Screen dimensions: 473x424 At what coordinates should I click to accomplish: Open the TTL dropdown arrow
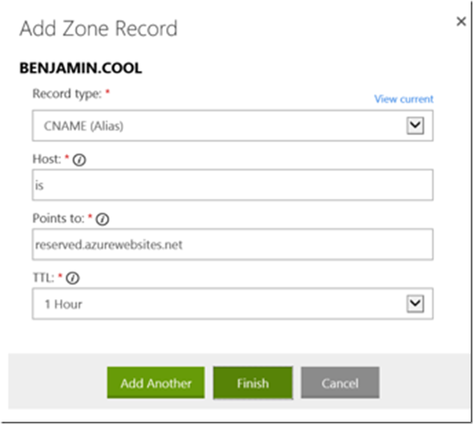pos(414,303)
